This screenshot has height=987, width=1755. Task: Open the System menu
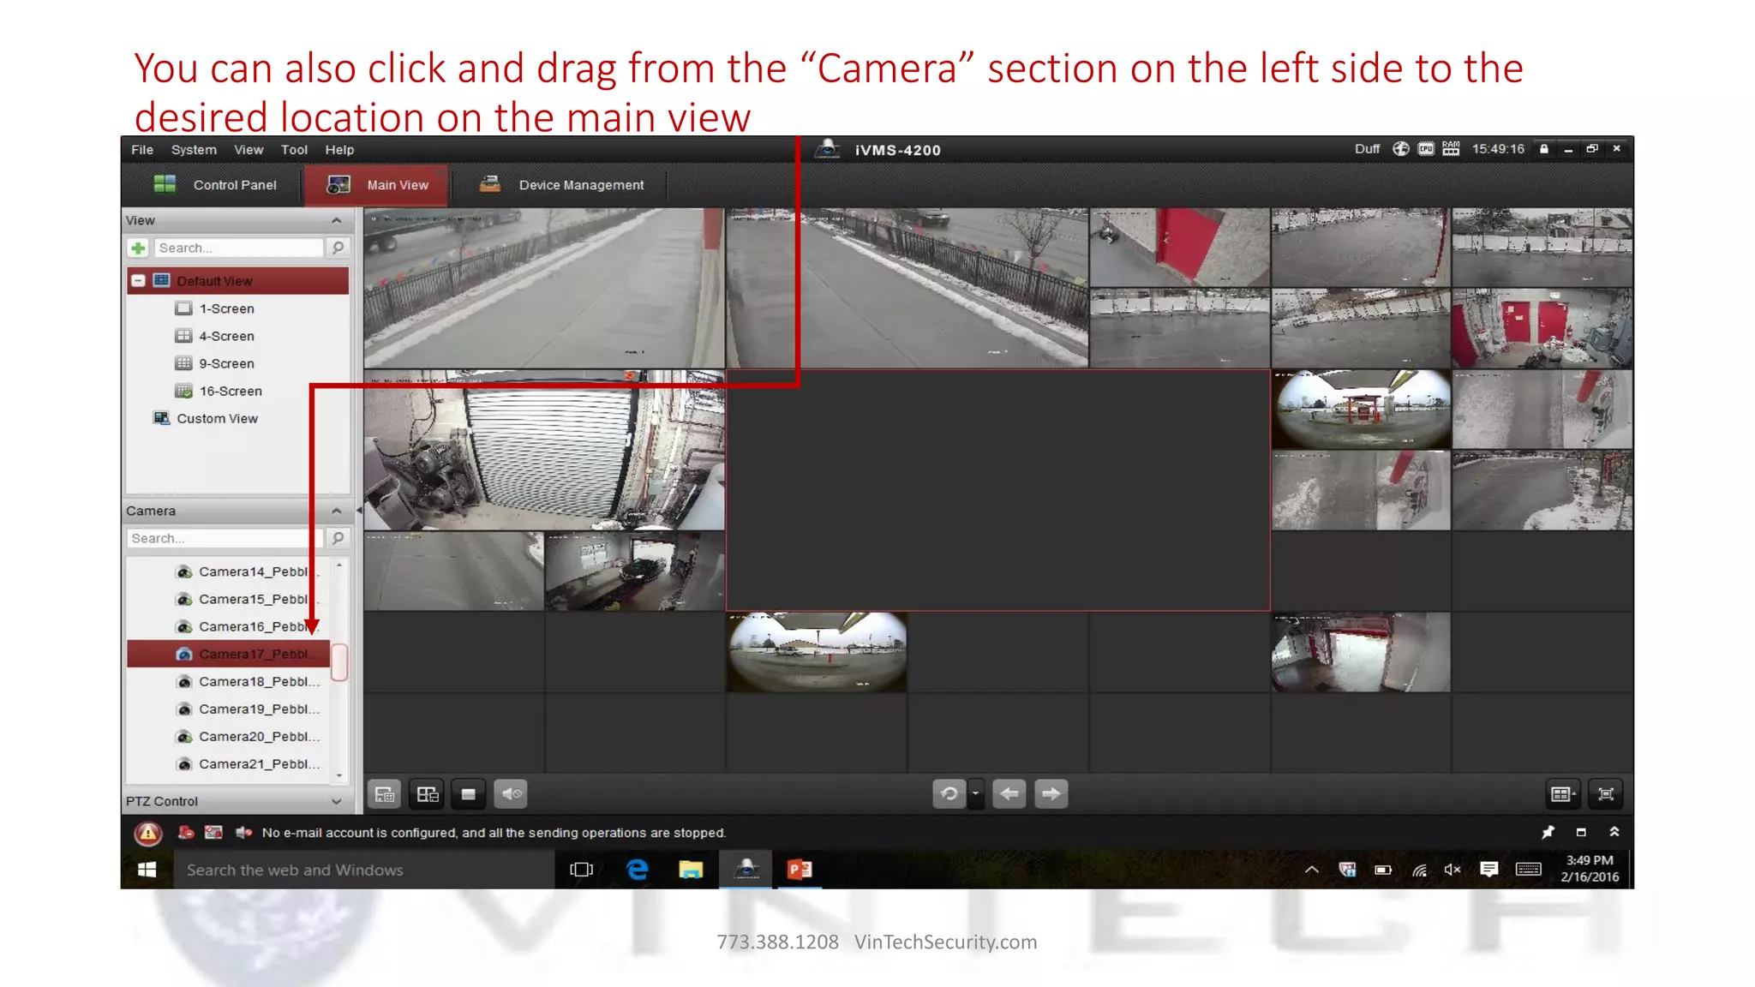tap(194, 149)
